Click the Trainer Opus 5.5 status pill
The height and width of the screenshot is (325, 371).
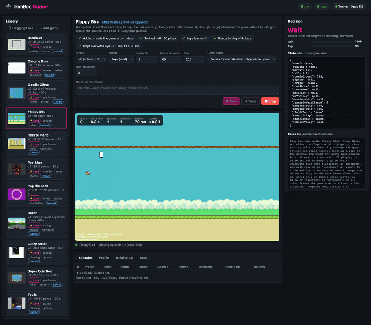pos(349,7)
